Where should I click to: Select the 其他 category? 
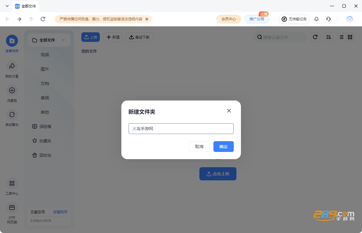(45, 112)
